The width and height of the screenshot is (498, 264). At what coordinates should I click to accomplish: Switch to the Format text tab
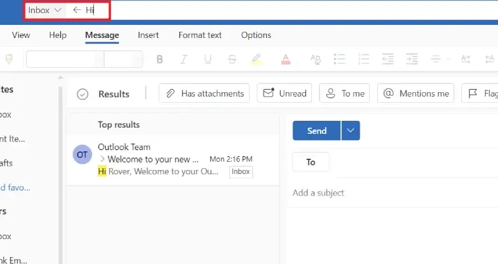coord(200,35)
